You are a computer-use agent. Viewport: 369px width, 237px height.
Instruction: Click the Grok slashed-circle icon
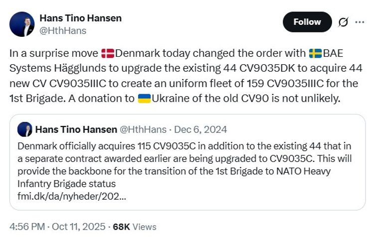pyautogui.click(x=343, y=22)
